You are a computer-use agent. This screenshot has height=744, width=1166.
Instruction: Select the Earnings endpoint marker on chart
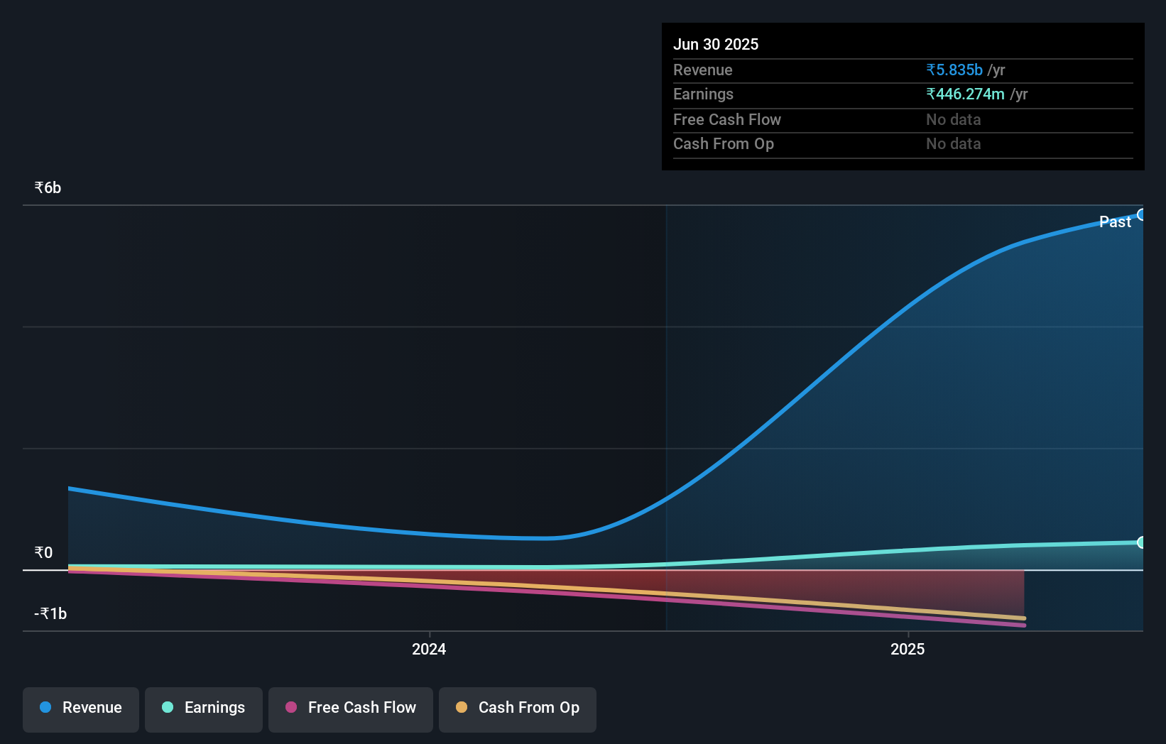[1142, 542]
